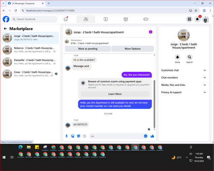
Task: Open the Marketplace storefront tab
Action: click(x=125, y=19)
